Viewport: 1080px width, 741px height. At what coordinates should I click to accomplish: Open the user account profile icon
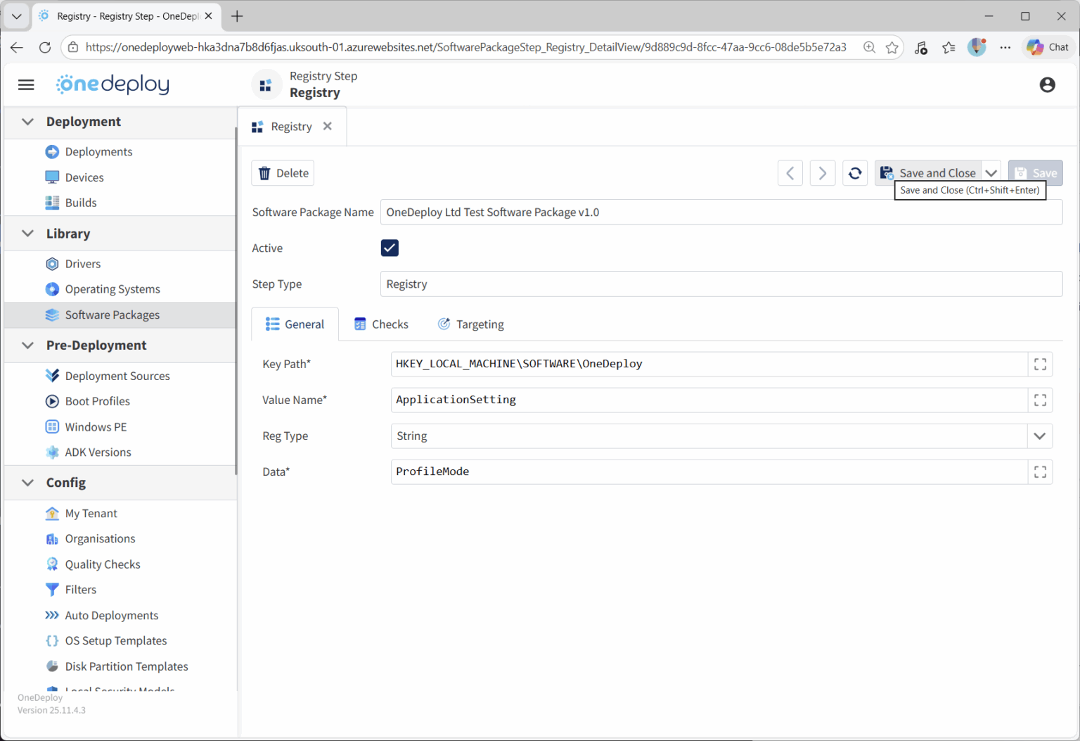(x=1047, y=84)
